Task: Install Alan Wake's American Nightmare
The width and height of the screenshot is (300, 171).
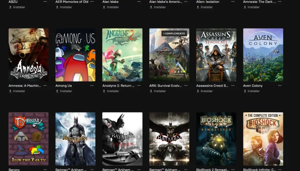Action: [158, 7]
